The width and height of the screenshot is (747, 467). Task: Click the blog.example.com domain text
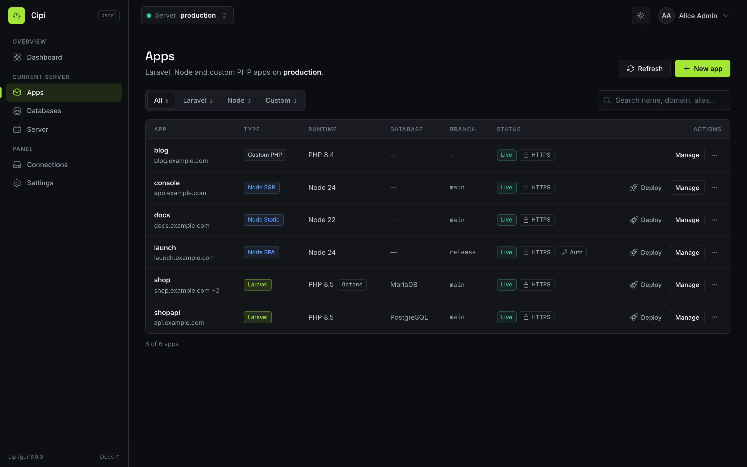click(x=181, y=161)
